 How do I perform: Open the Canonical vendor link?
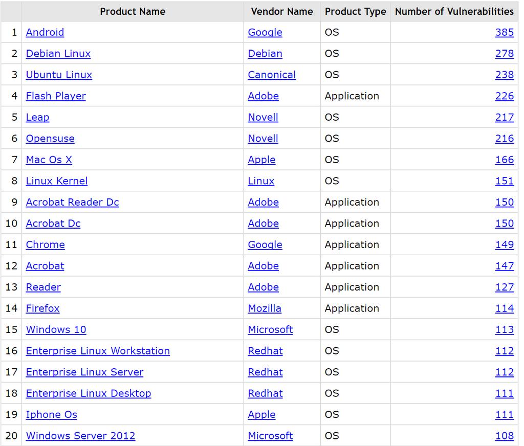[272, 75]
